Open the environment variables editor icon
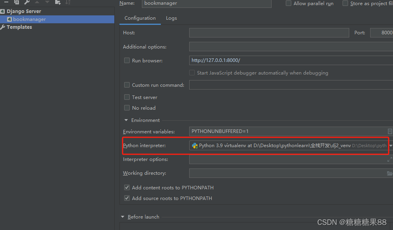The image size is (393, 230). click(x=390, y=131)
